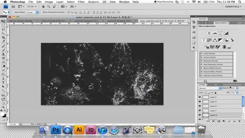245x138 pixels.
Task: Add a Curves adjustment
Action: pos(220,33)
